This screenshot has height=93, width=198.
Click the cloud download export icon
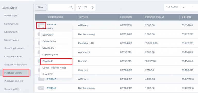point(92,7)
